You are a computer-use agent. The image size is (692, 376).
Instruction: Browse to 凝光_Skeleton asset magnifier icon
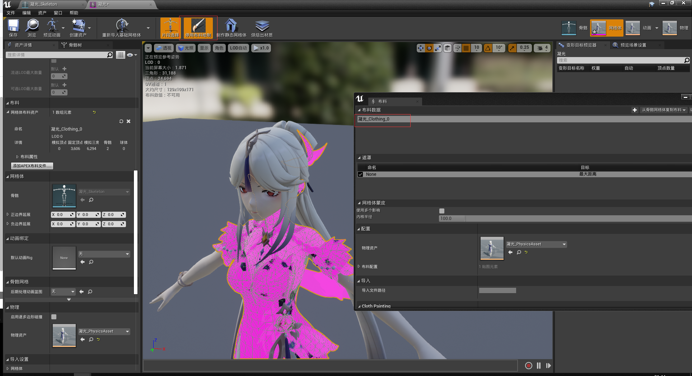[x=91, y=200]
